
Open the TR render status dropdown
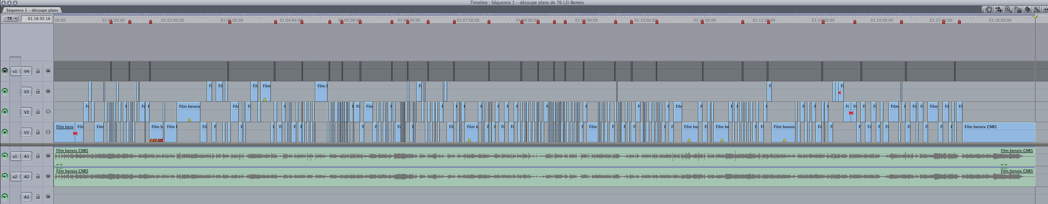(x=11, y=19)
